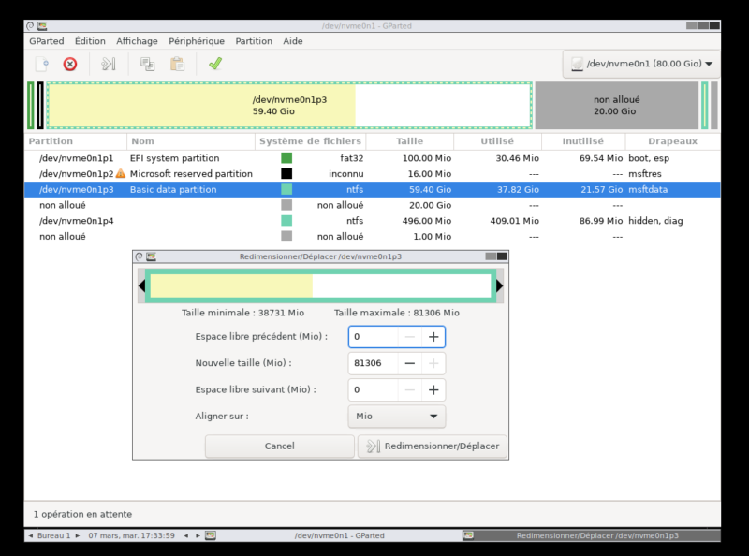The height and width of the screenshot is (556, 749).
Task: Click the resize/move toolbar icon
Action: 109,64
